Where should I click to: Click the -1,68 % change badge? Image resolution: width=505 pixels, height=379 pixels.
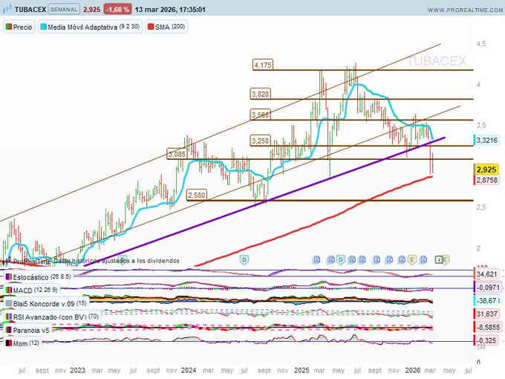coord(119,10)
